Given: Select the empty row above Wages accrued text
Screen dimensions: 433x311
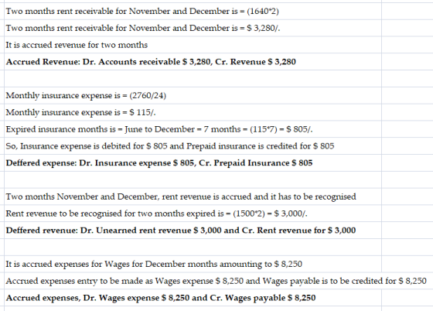Looking at the screenshot, I should pyautogui.click(x=193, y=247).
